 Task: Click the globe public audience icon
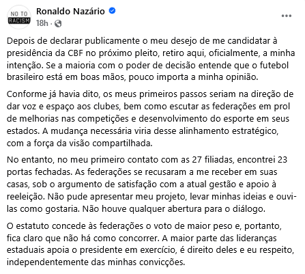pyautogui.click(x=58, y=23)
